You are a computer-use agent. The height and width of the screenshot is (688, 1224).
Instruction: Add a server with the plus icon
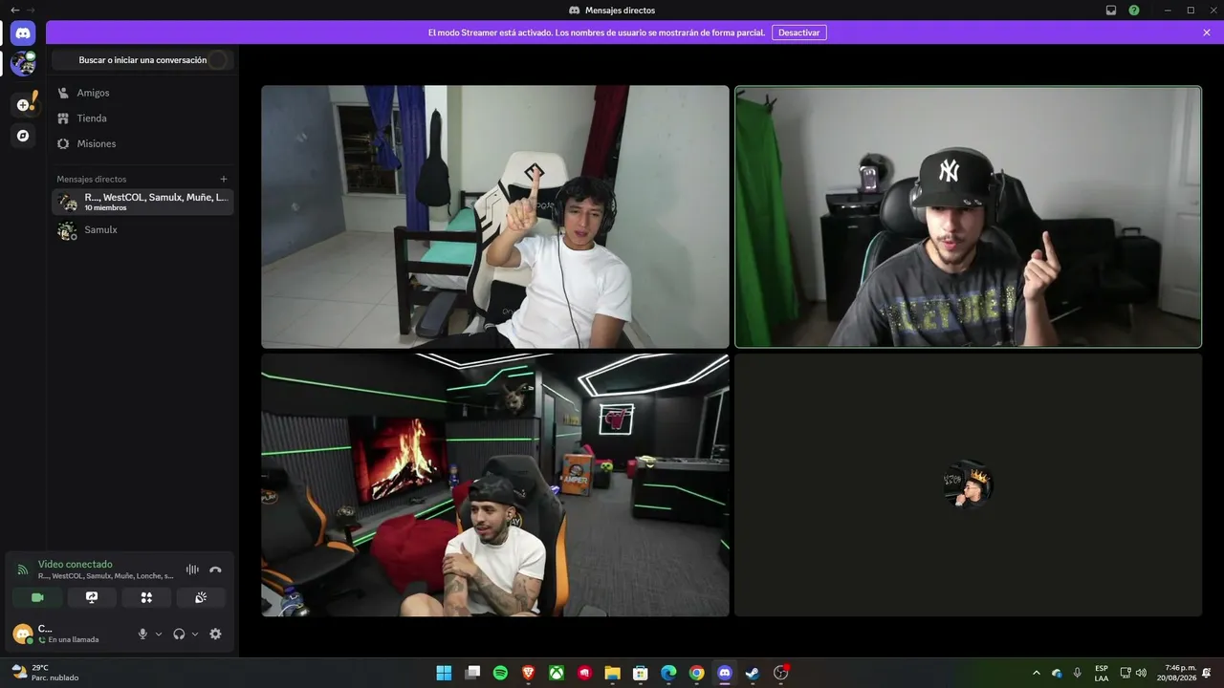23,104
